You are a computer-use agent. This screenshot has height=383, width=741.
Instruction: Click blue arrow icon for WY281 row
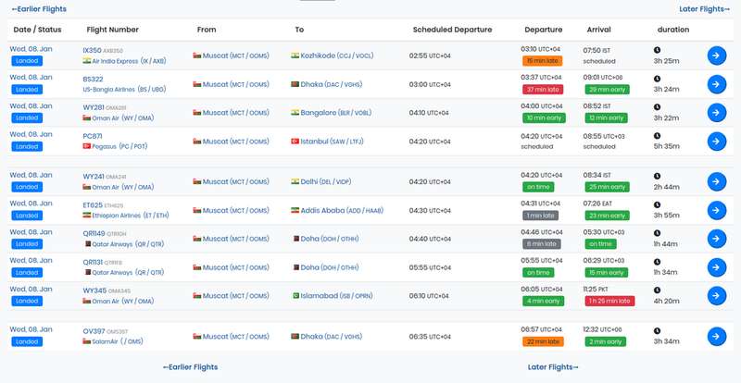[x=716, y=113]
